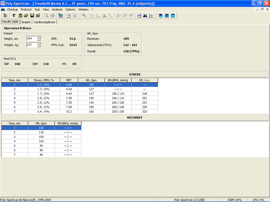Click the greyed diagonal lines graph icon
The image size is (270, 202).
pos(110,16)
